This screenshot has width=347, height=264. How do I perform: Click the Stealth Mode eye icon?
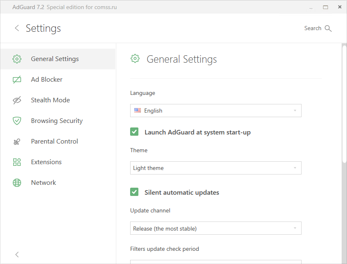click(17, 100)
